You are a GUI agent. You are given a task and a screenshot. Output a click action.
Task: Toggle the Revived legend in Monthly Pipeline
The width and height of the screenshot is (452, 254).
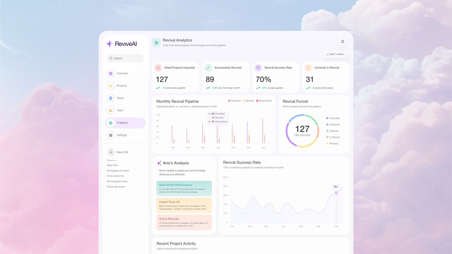point(248,101)
